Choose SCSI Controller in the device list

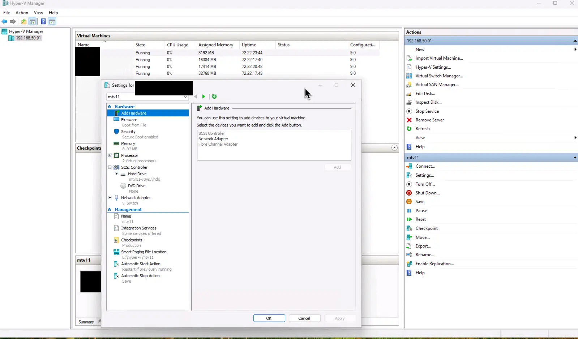pyautogui.click(x=212, y=133)
